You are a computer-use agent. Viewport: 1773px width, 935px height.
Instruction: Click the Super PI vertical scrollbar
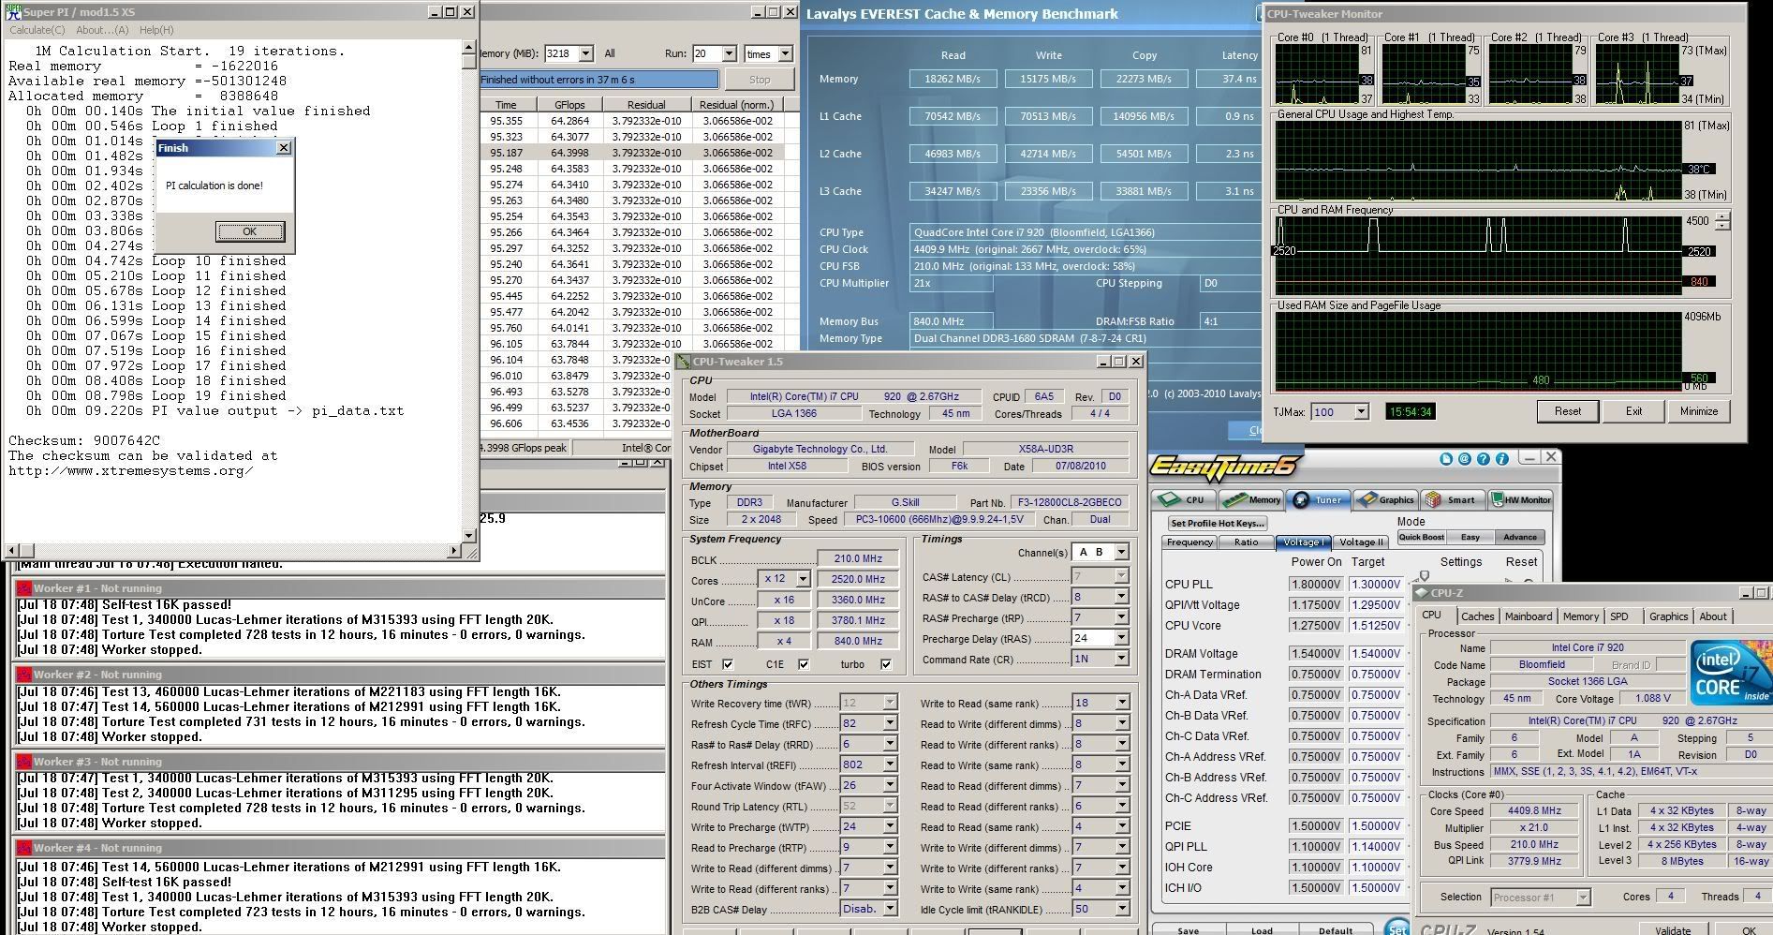pos(469,292)
